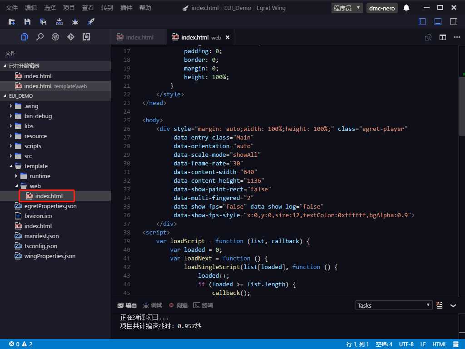Image resolution: width=465 pixels, height=349 pixels.
Task: Click the dmc-nero account button
Action: (382, 8)
